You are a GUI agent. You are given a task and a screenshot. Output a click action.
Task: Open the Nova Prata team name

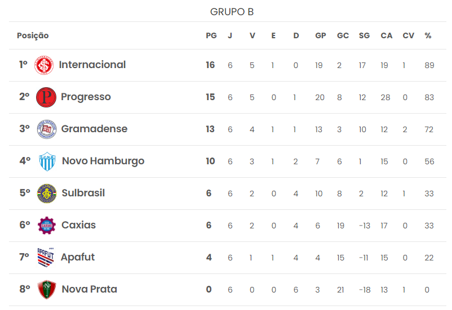(x=90, y=289)
